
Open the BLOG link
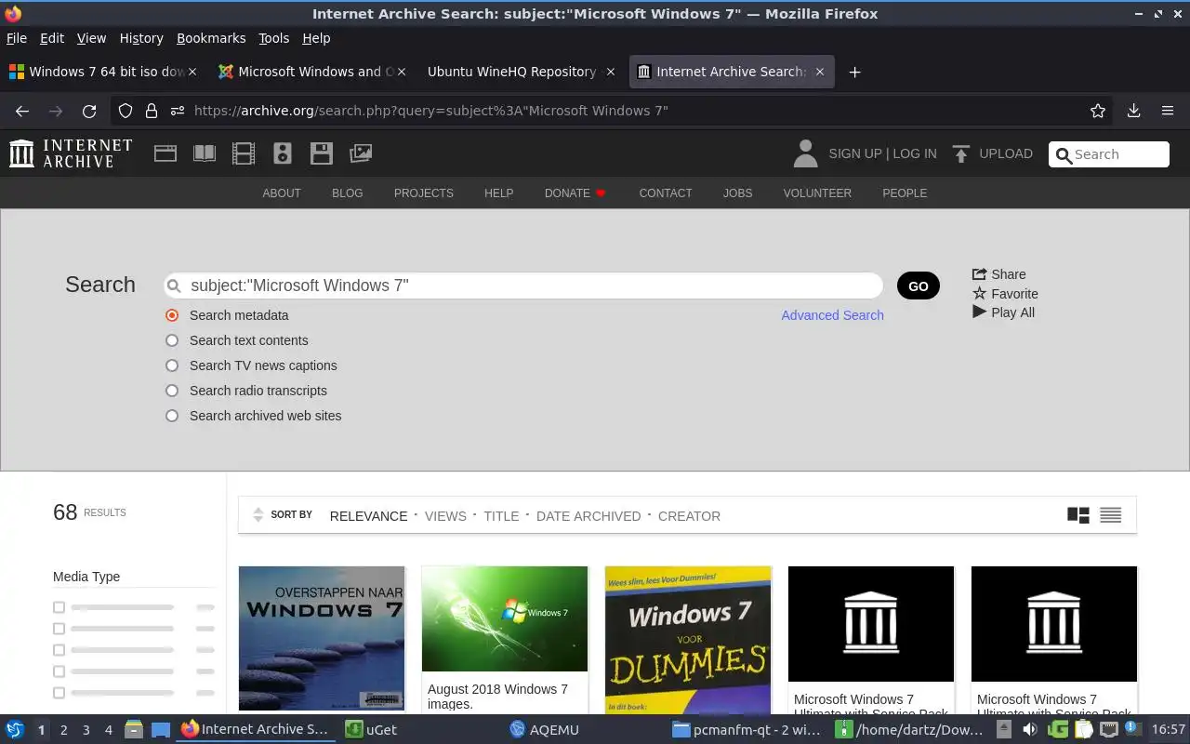[348, 193]
